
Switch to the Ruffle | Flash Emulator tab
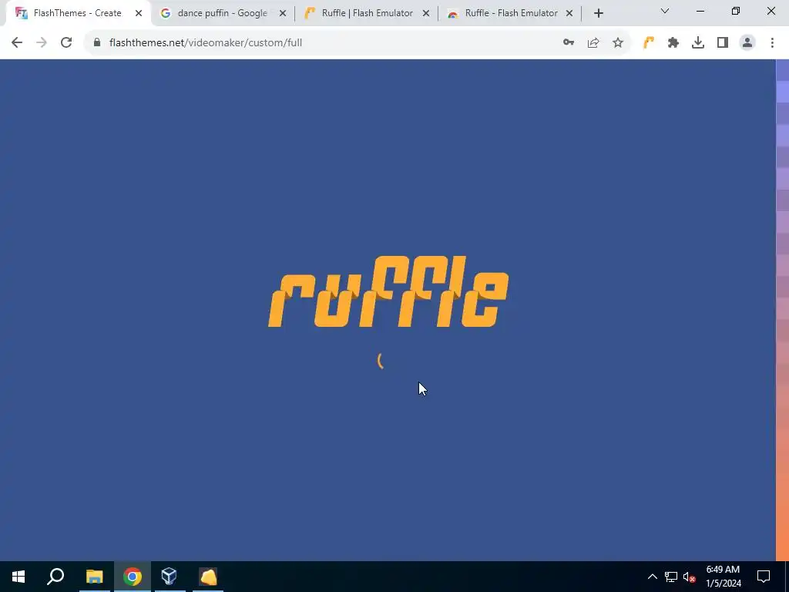pos(367,13)
